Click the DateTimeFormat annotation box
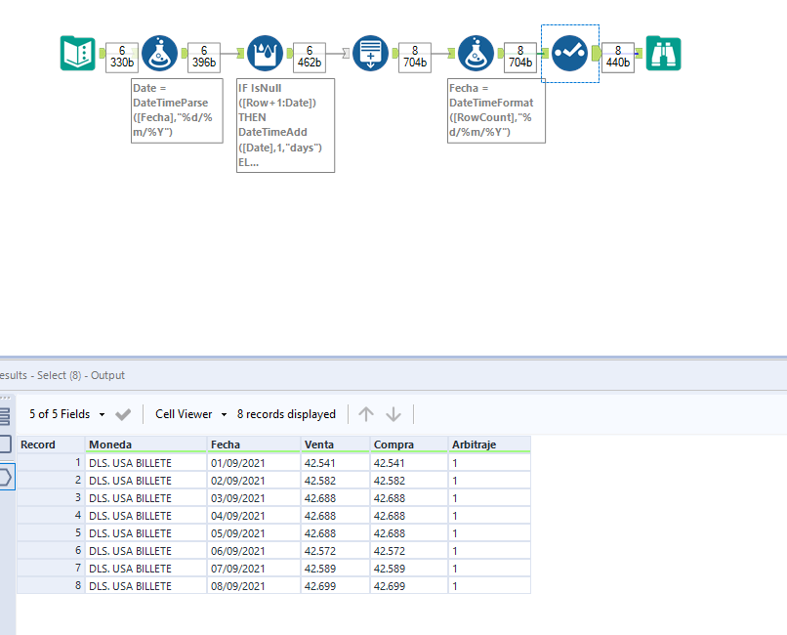This screenshot has width=787, height=635. tap(496, 110)
